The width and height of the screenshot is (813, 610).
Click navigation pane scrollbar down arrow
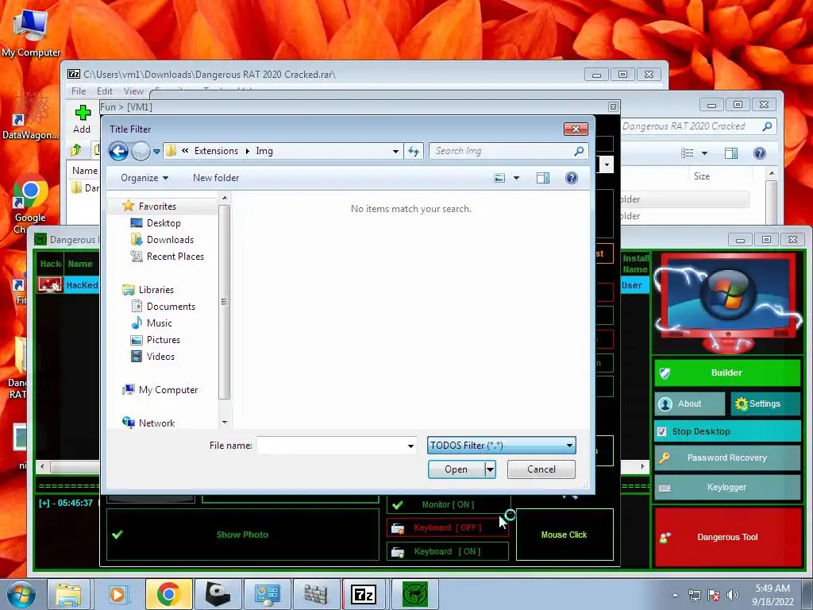tap(225, 423)
